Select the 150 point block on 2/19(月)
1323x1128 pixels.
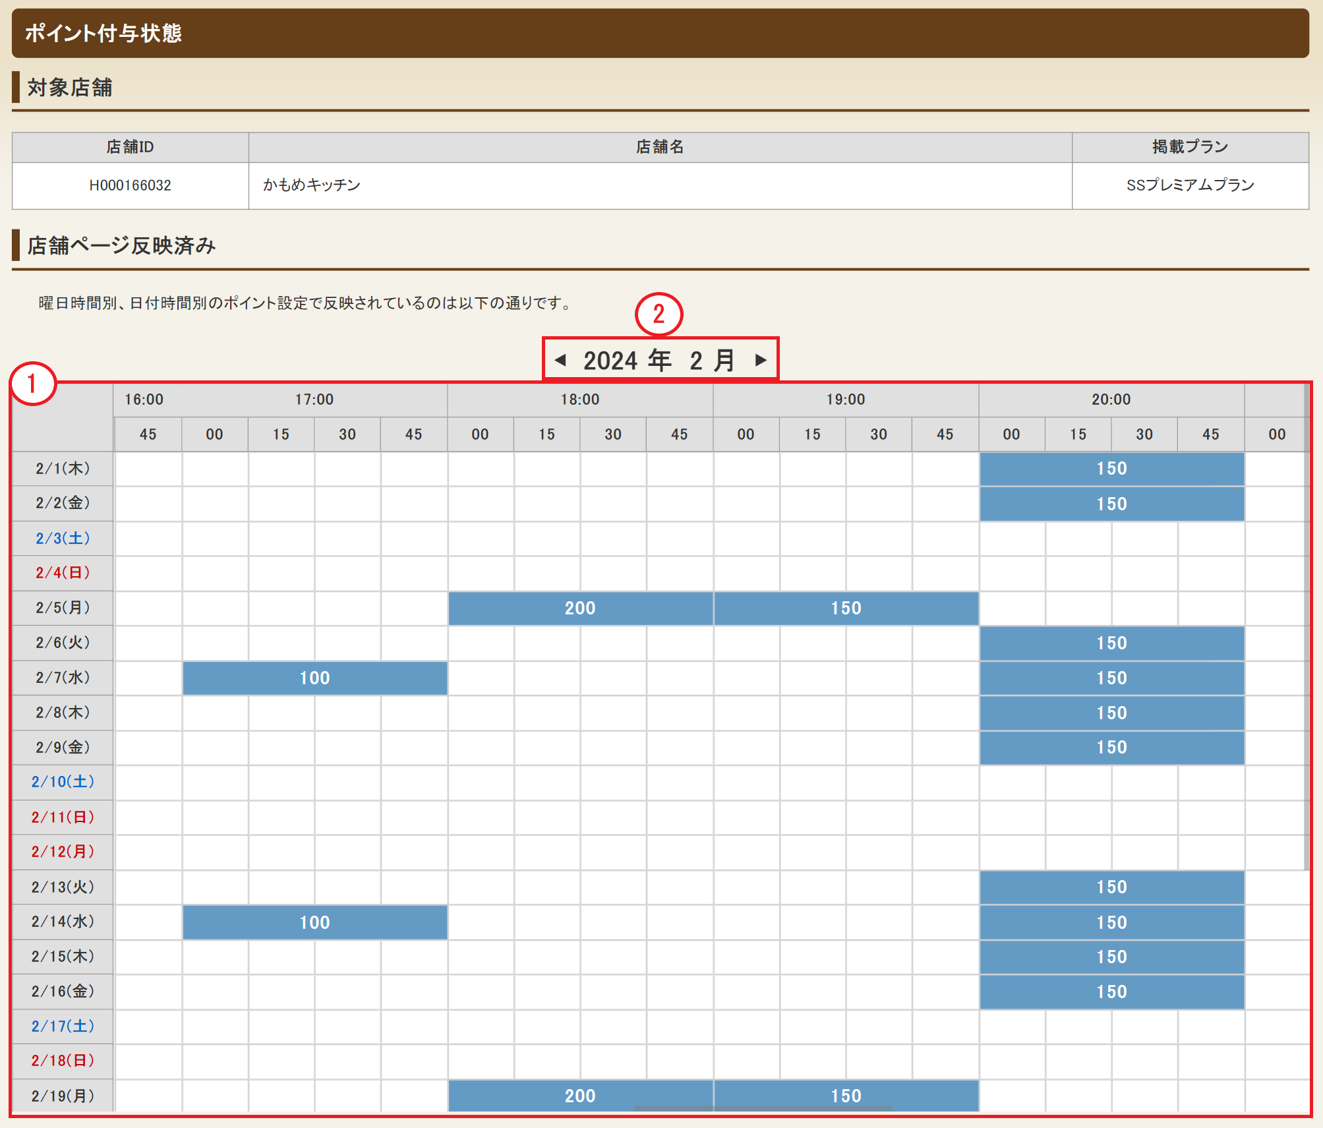(846, 1096)
